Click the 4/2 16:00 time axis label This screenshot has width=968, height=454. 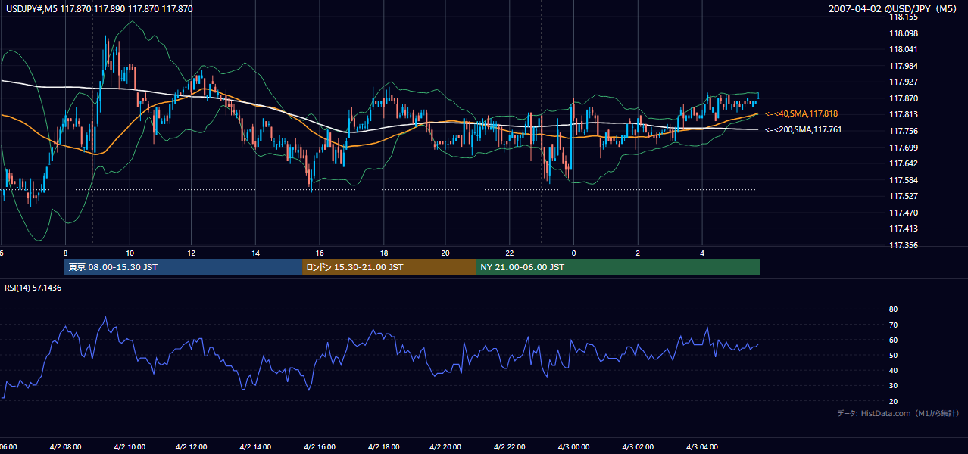320,447
